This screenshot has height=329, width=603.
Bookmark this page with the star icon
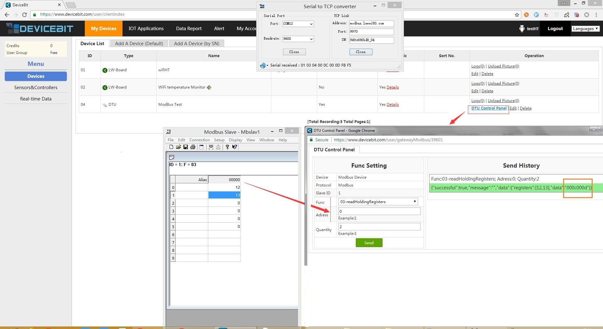pyautogui.click(x=517, y=14)
